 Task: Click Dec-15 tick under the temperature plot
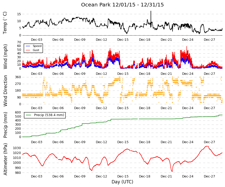click(123, 40)
